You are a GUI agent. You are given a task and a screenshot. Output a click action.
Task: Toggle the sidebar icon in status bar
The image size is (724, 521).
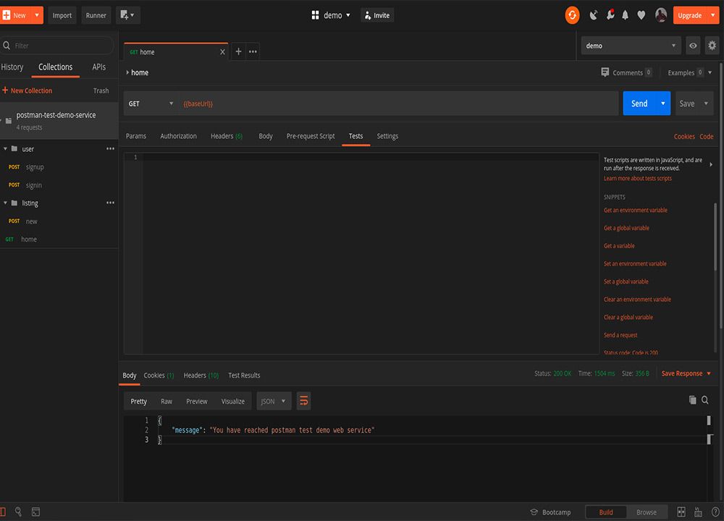pos(3,512)
